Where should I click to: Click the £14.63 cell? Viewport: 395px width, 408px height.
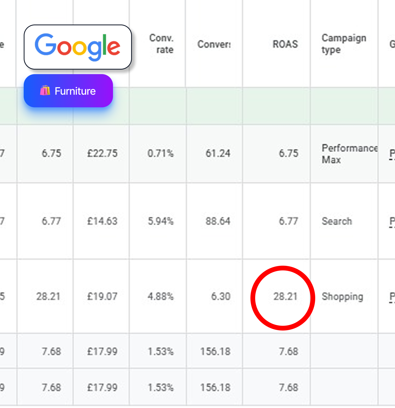(102, 221)
